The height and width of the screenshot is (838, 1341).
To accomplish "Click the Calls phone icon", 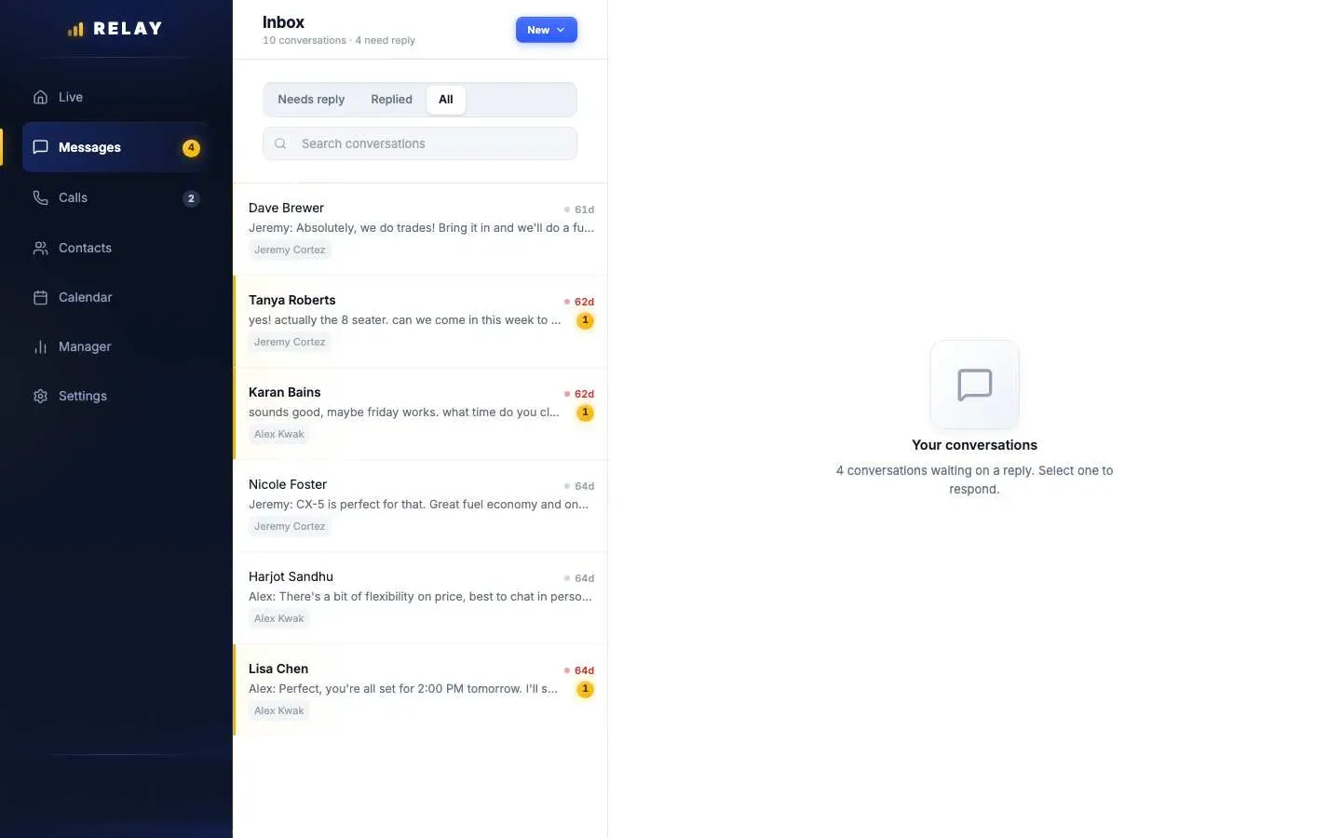I will 40,197.
